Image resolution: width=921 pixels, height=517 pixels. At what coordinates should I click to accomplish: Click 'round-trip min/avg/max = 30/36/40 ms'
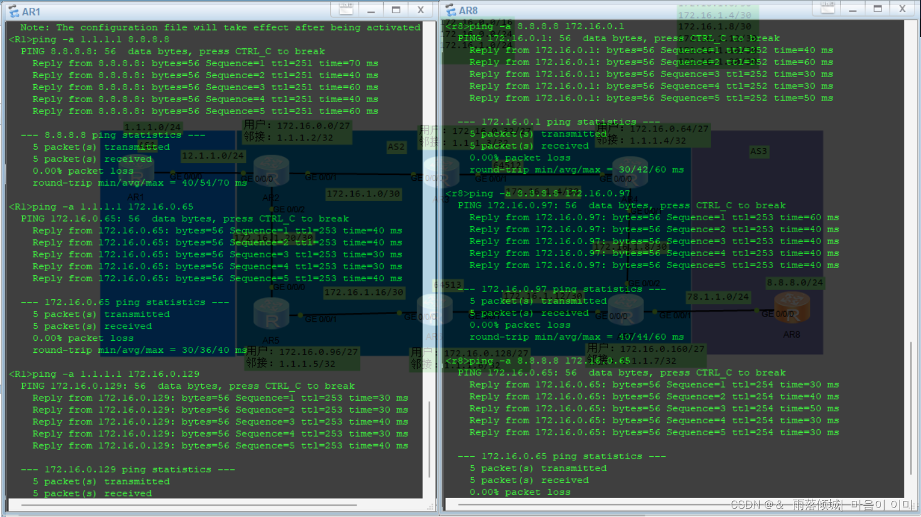point(140,350)
